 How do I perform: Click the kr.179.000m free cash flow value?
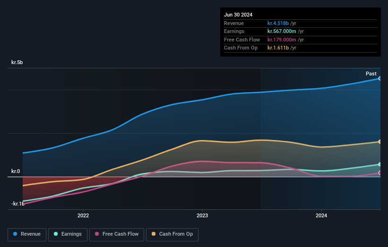coord(282,40)
